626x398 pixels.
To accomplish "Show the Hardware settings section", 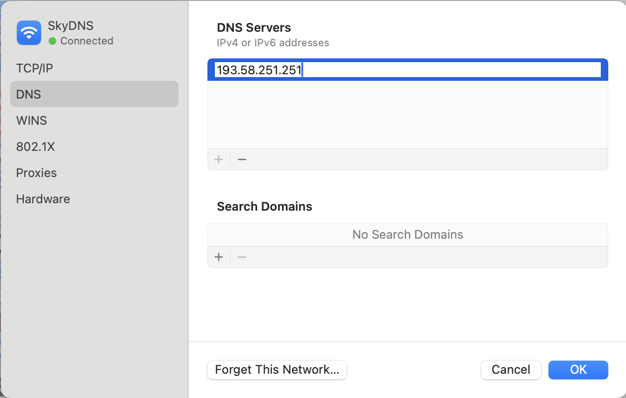I will (x=43, y=199).
